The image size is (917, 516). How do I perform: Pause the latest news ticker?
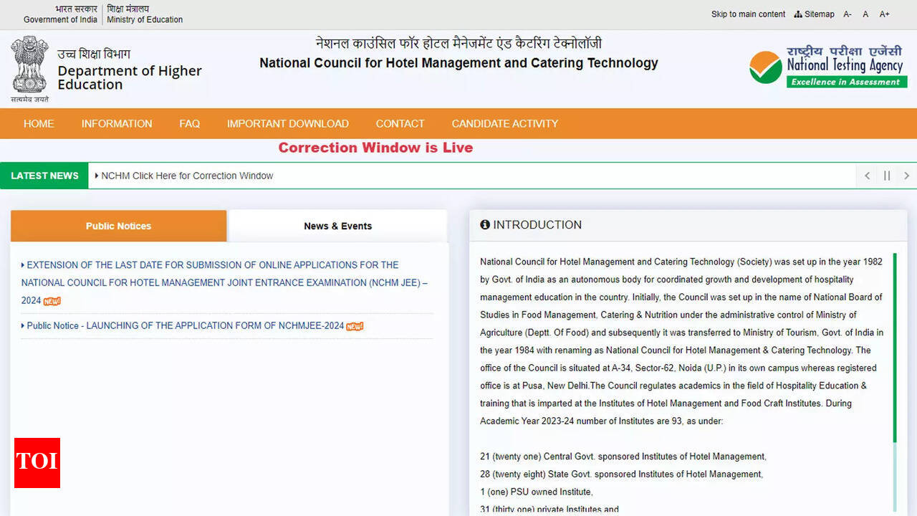887,176
